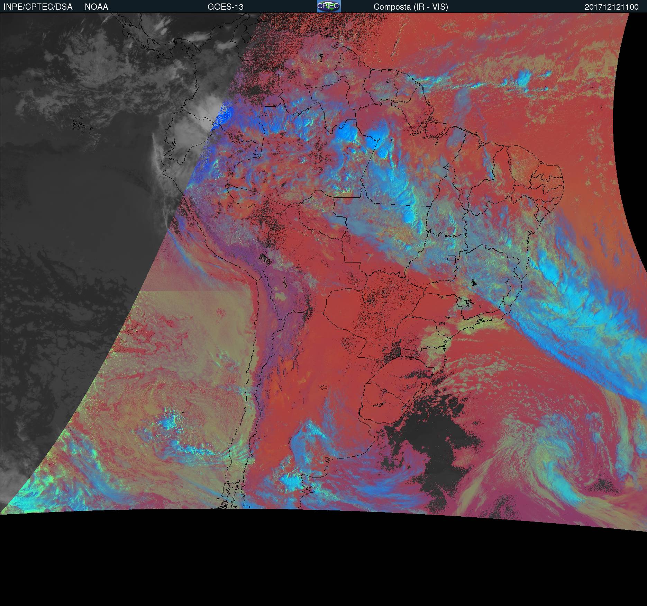Click Brazil's small rectangular Federal District outline
Viewport: 647px width, 606px height.
point(452,258)
